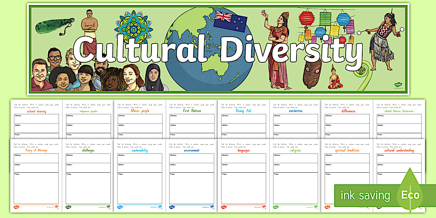
Task: Open the 'cultural diversity' worksheet title
Action: pos(36,111)
